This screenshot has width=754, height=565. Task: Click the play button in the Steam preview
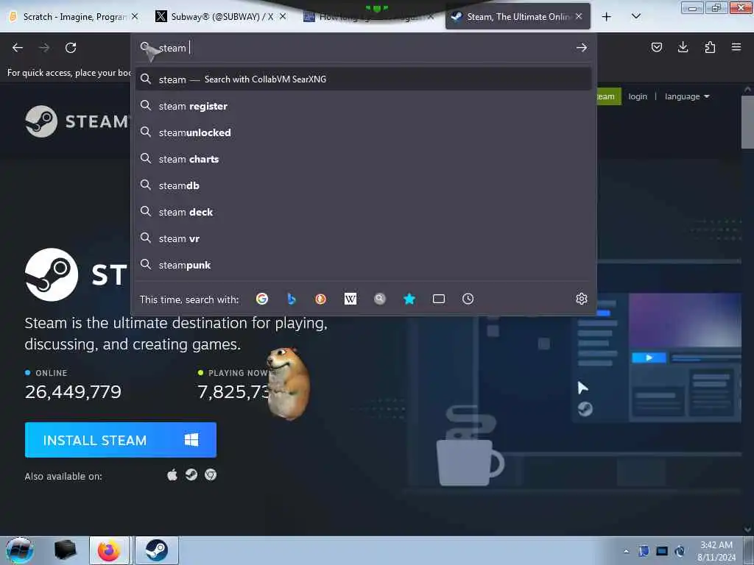tap(649, 358)
